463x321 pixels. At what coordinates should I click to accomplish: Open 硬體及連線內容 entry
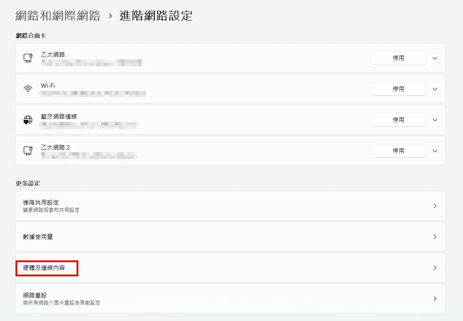click(230, 268)
